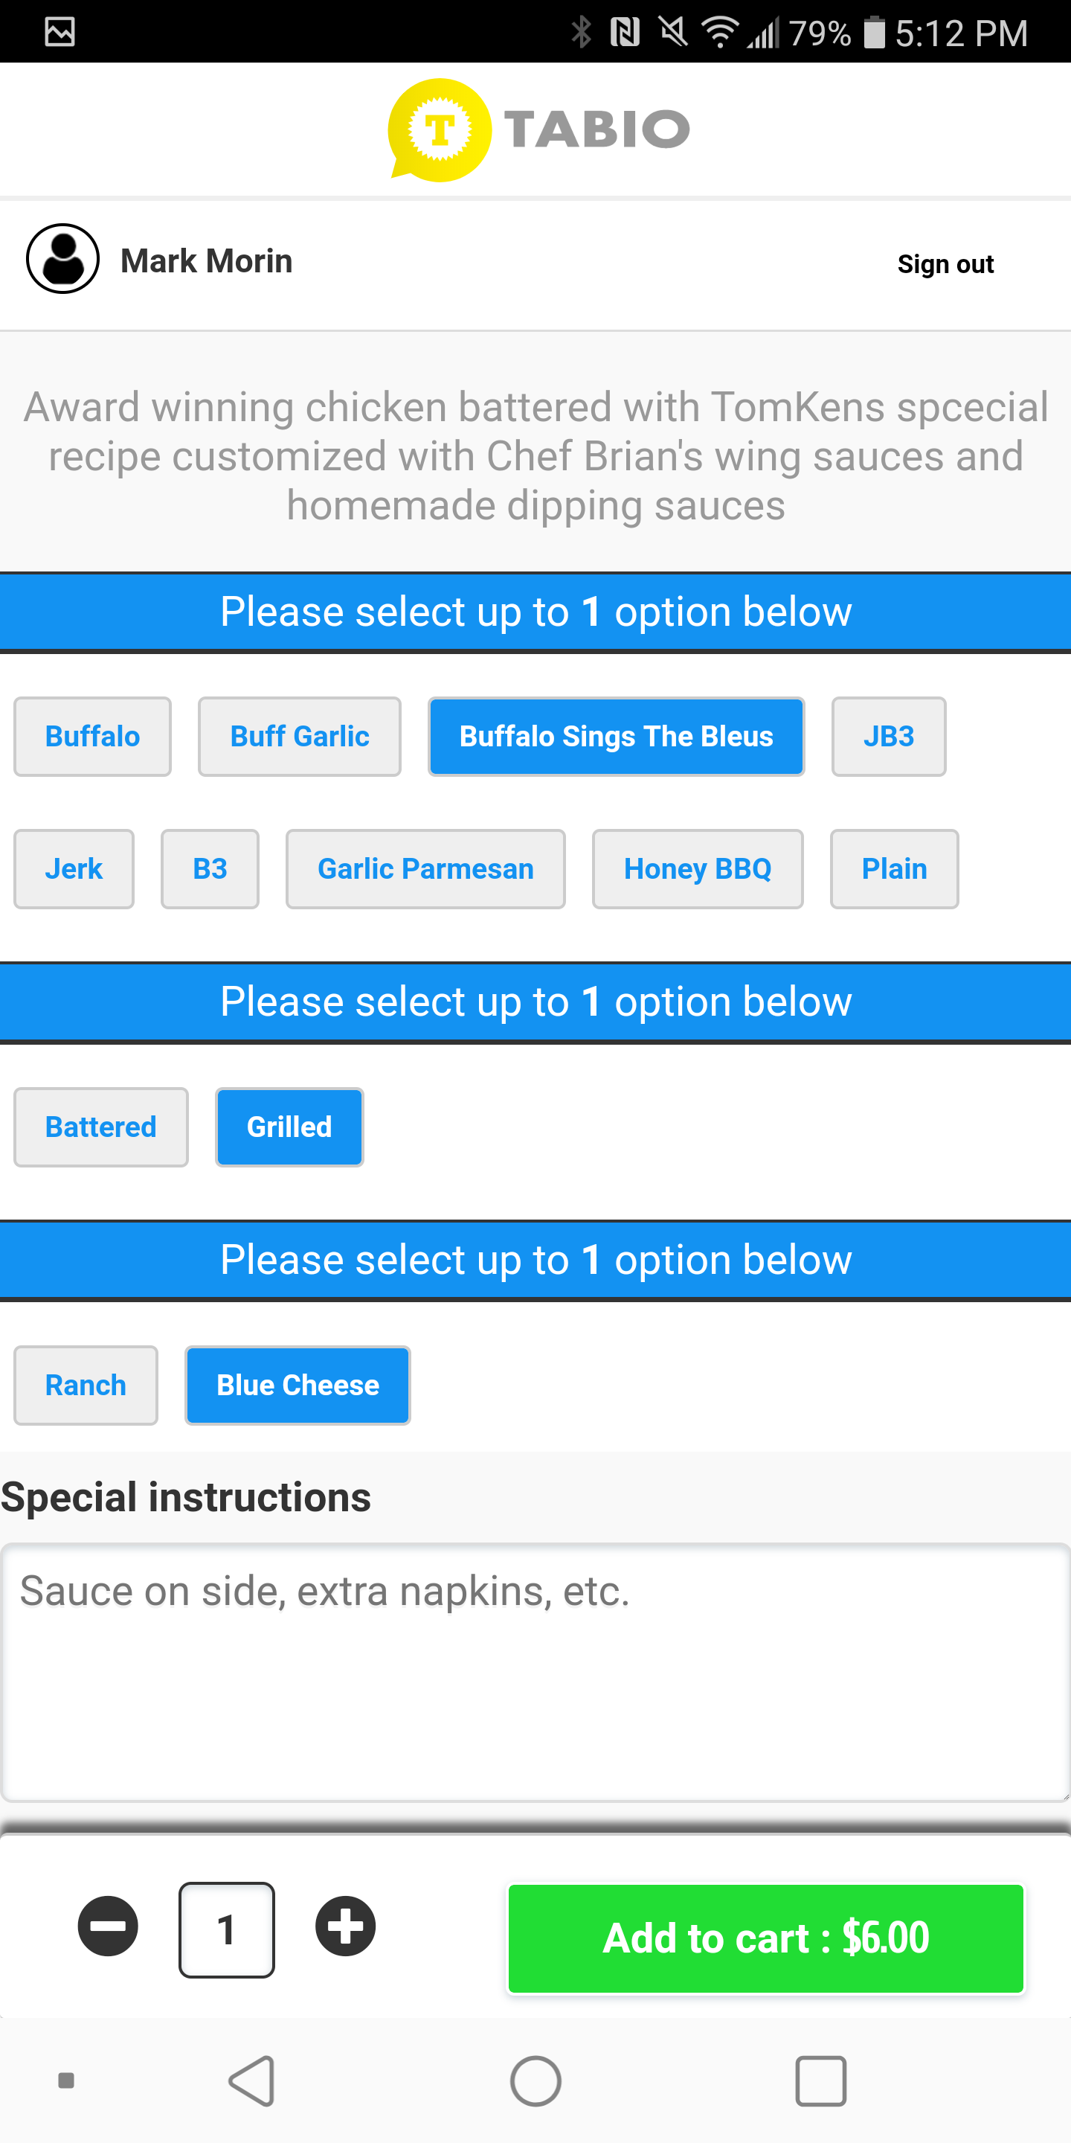This screenshot has height=2143, width=1071.
Task: Add item to cart for $6.00
Action: coord(765,1938)
